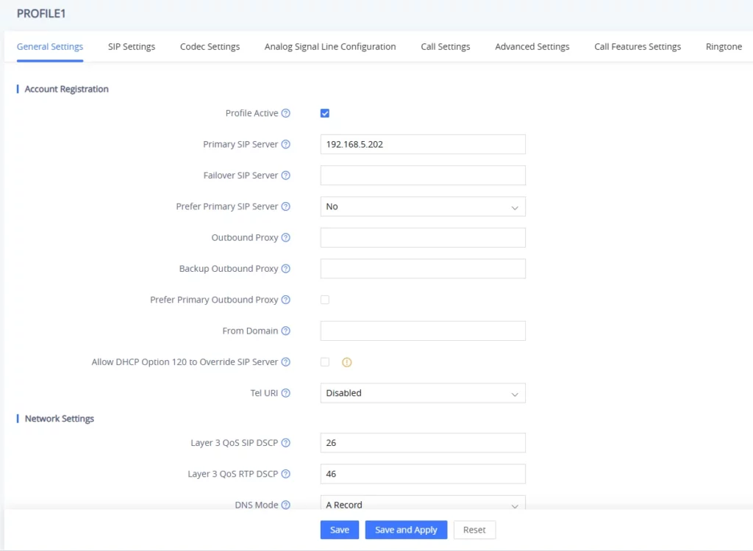
Task: Click the orange warning icon near DHCP Option 120
Action: pos(347,362)
